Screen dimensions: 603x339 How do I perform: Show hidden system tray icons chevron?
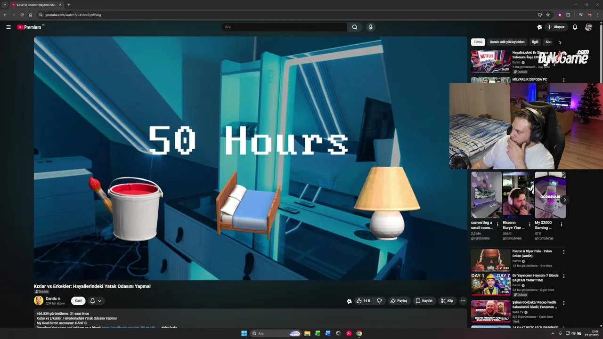point(553,333)
